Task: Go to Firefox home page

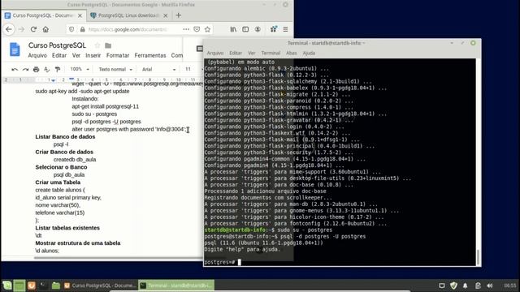Action: click(x=45, y=29)
